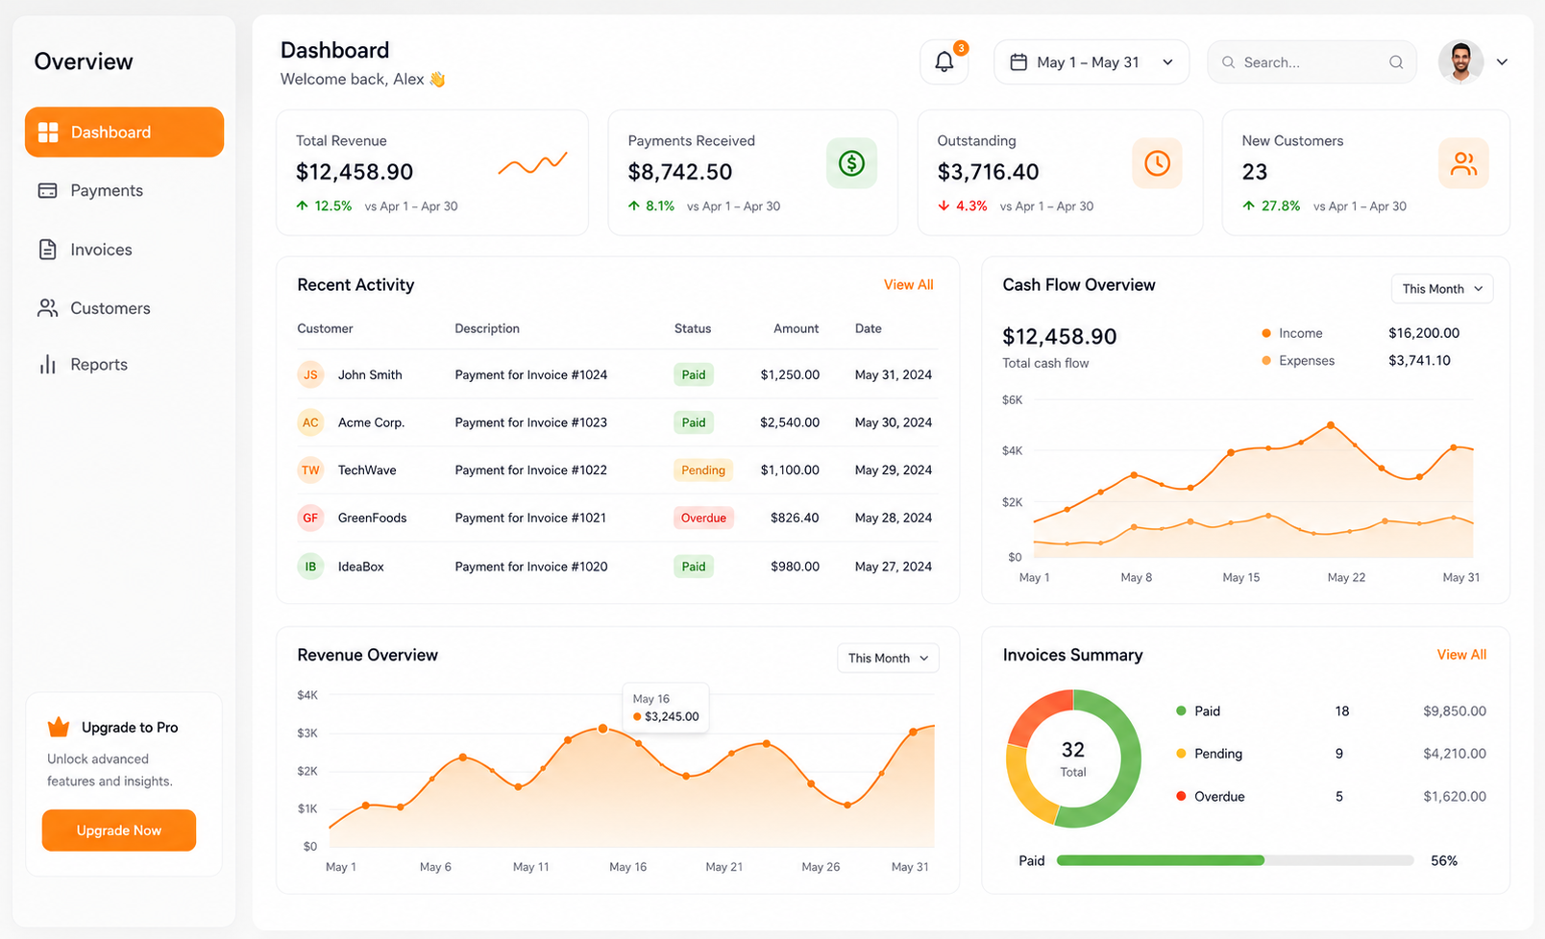Expand the profile menu chevron
The height and width of the screenshot is (939, 1545).
(x=1502, y=62)
